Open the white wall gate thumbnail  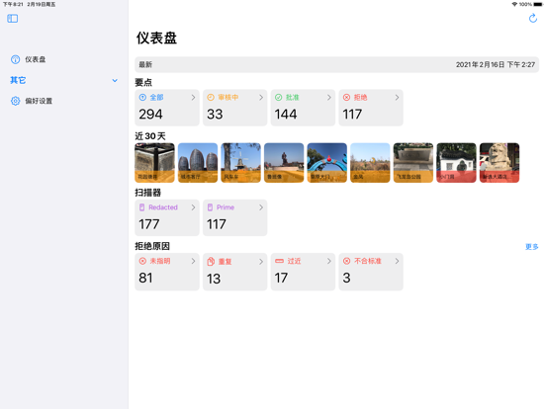(456, 163)
